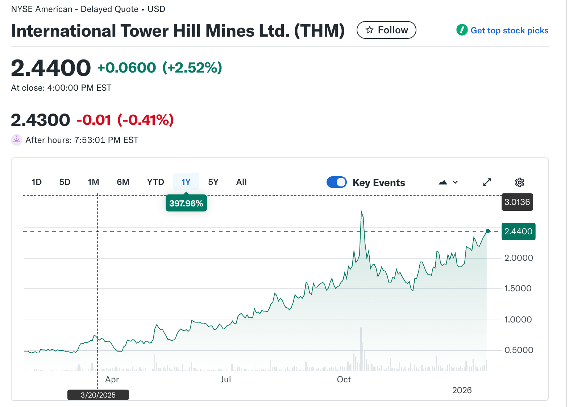This screenshot has width=569, height=407.
Task: Click the company name heading
Action: pyautogui.click(x=178, y=30)
